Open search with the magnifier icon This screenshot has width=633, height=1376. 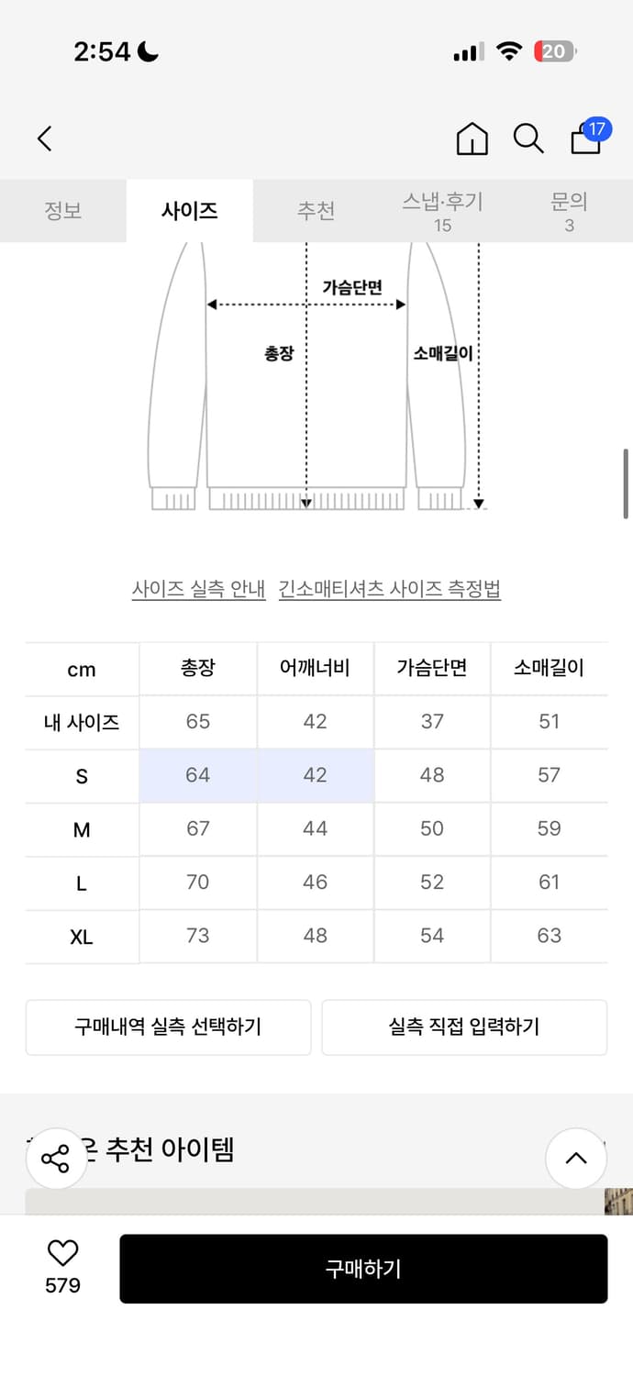(527, 139)
